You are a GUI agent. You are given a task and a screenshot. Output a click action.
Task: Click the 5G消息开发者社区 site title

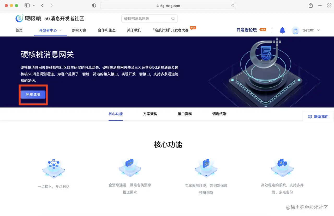point(64,18)
